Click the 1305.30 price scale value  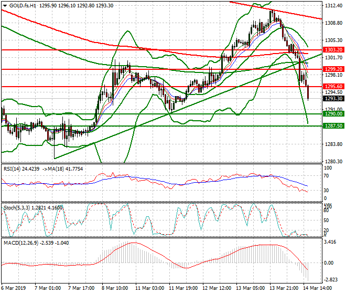tap(333, 40)
